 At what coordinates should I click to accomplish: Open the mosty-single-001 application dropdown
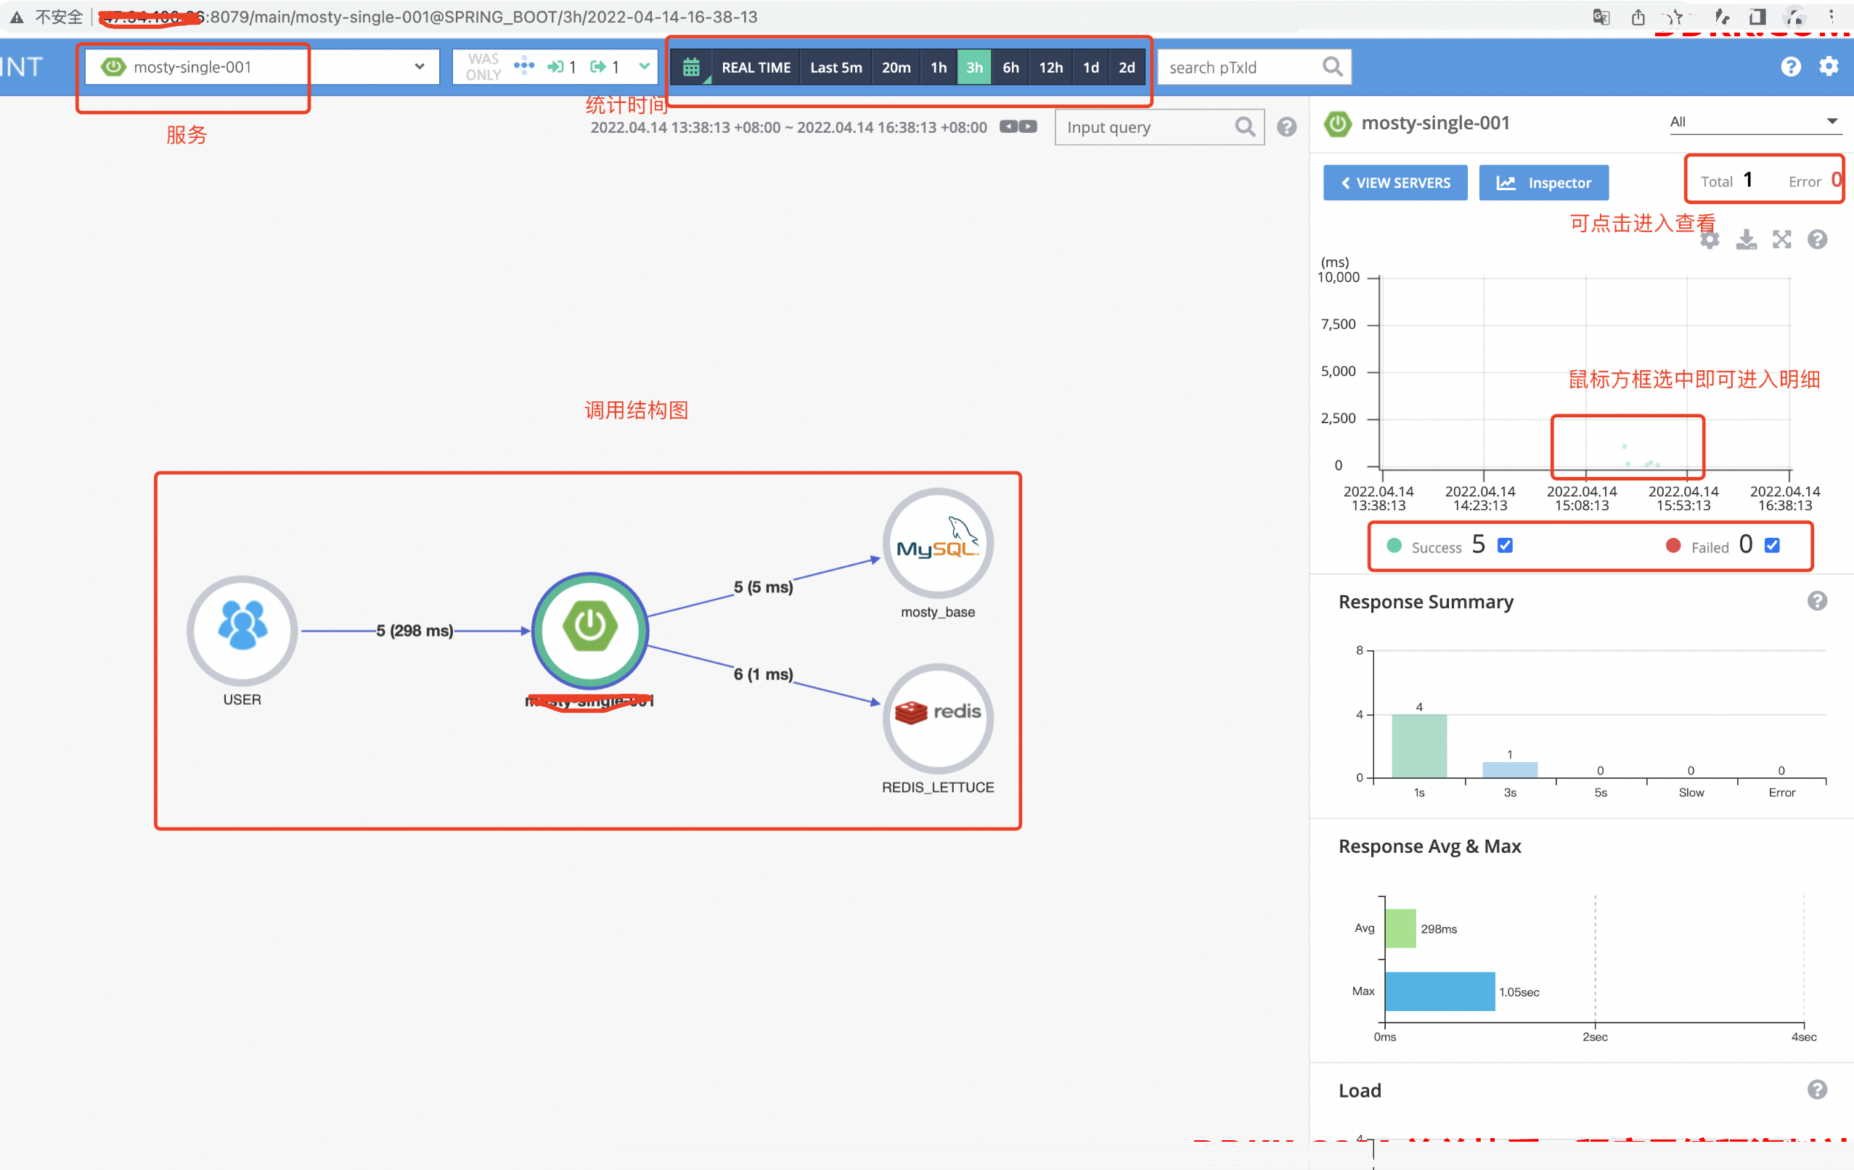(x=262, y=67)
